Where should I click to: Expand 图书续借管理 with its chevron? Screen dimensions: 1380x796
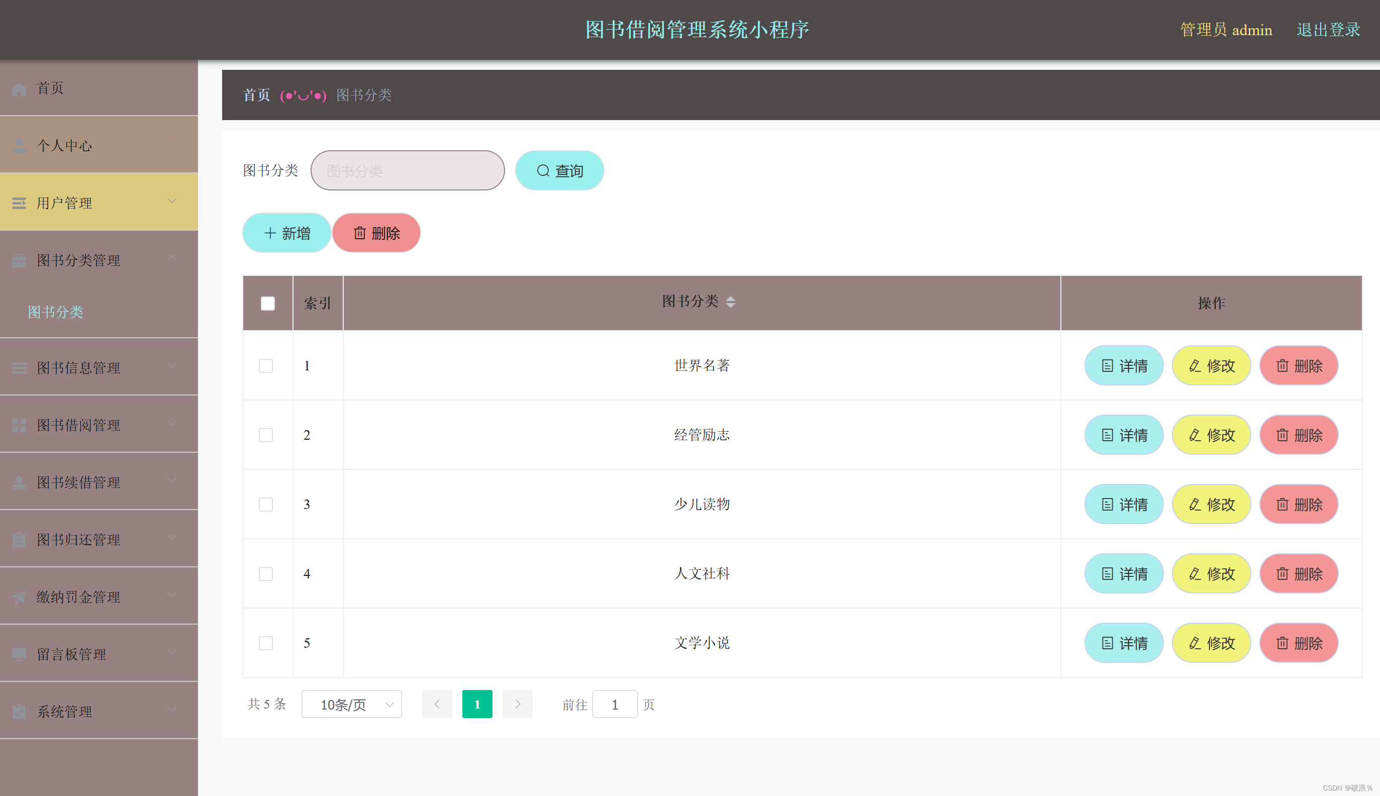point(172,480)
